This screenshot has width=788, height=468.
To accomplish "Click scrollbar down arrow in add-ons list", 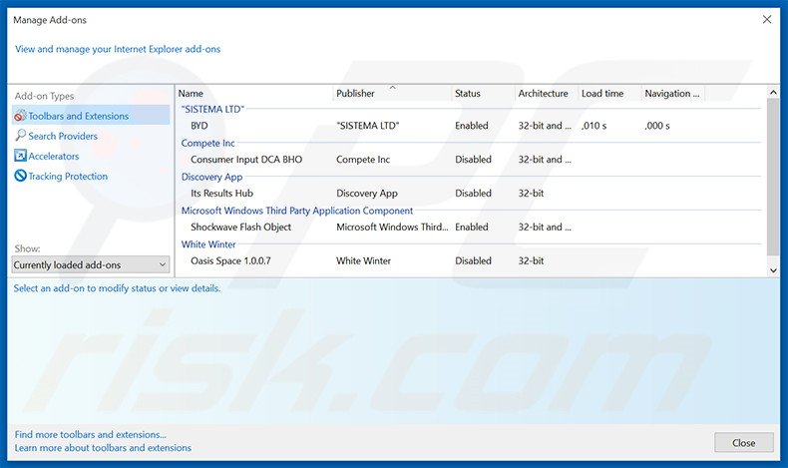I will [773, 270].
